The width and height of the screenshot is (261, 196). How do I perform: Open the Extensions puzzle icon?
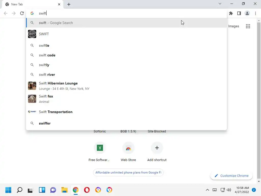231,13
